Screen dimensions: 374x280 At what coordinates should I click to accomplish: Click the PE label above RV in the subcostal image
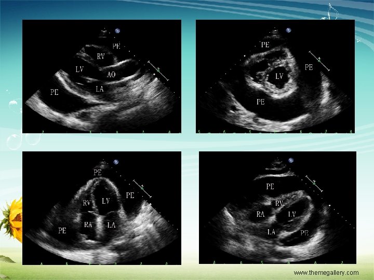click(270, 187)
